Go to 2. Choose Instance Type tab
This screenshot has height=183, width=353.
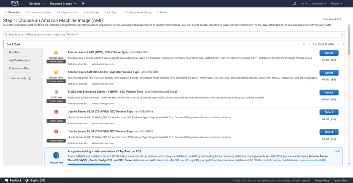(38, 12)
